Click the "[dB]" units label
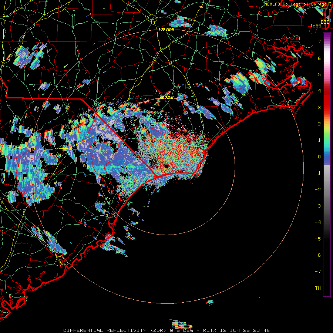Viewport: 333px width, 333px height. point(316,26)
